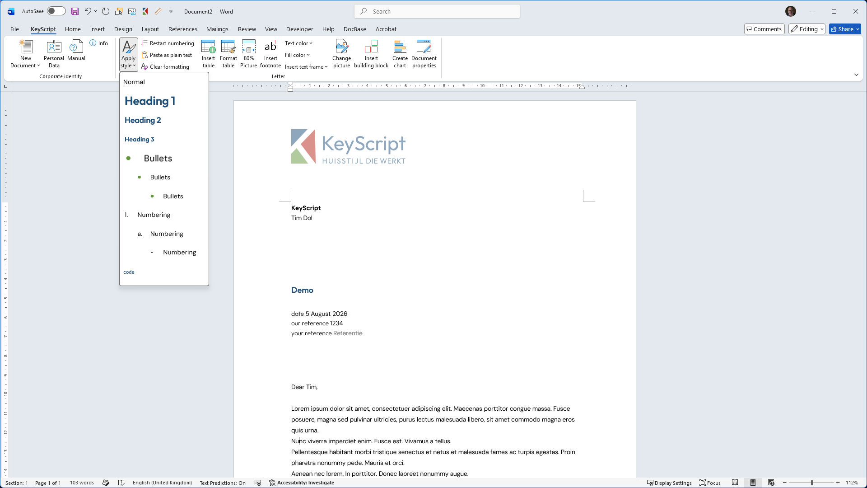867x488 pixels.
Task: Click the Share button
Action: [845, 29]
